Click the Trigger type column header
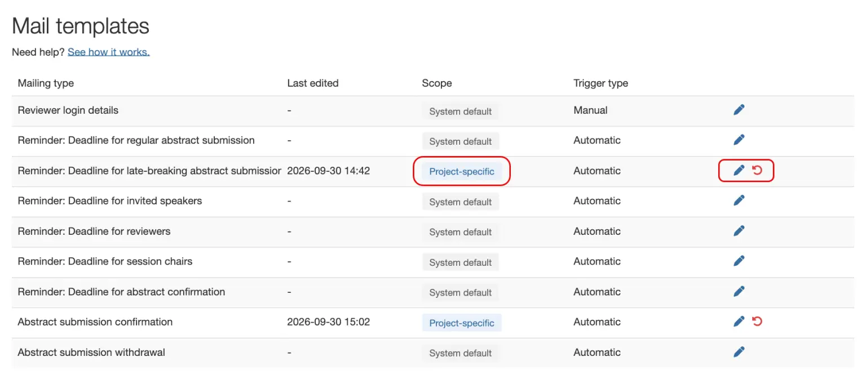Viewport: 866px width, 379px height. tap(601, 83)
